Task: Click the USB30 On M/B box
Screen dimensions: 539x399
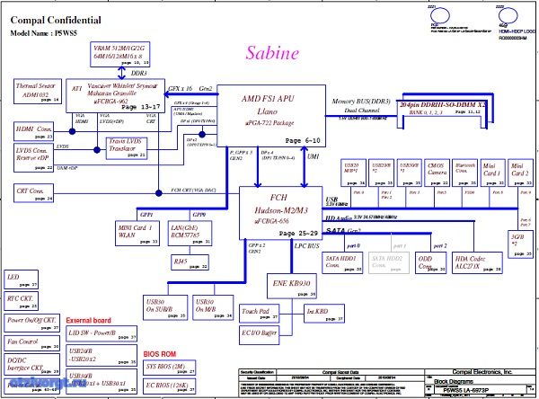Action: [x=213, y=307]
